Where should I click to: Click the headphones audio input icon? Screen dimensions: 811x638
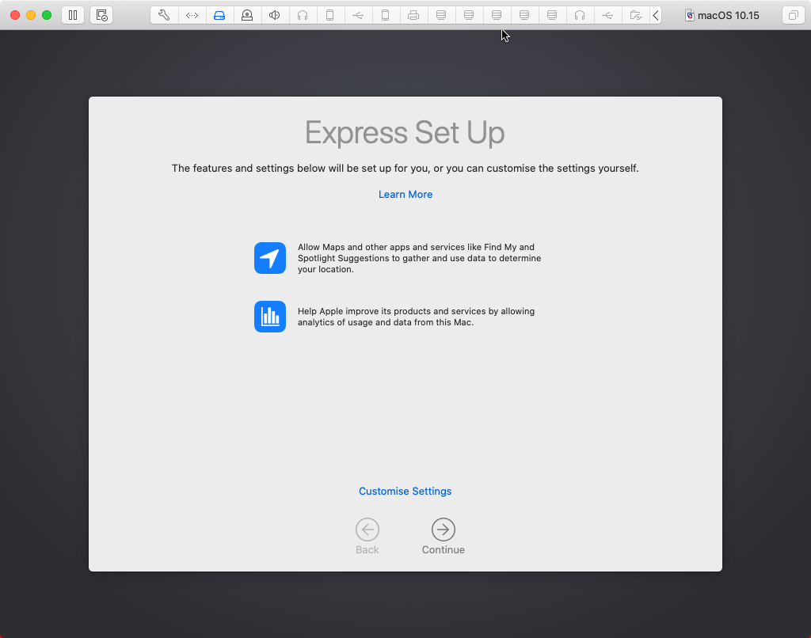[303, 15]
